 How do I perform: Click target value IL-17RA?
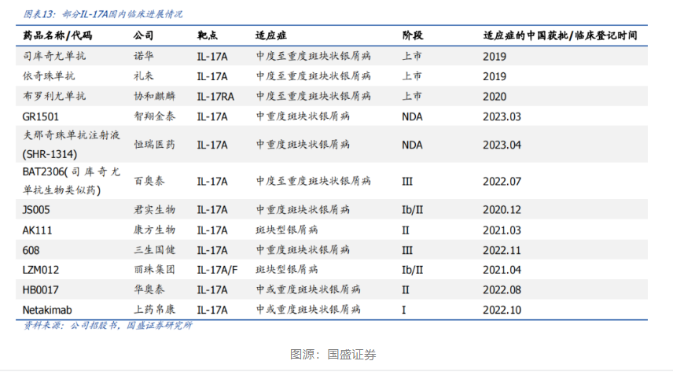click(215, 97)
